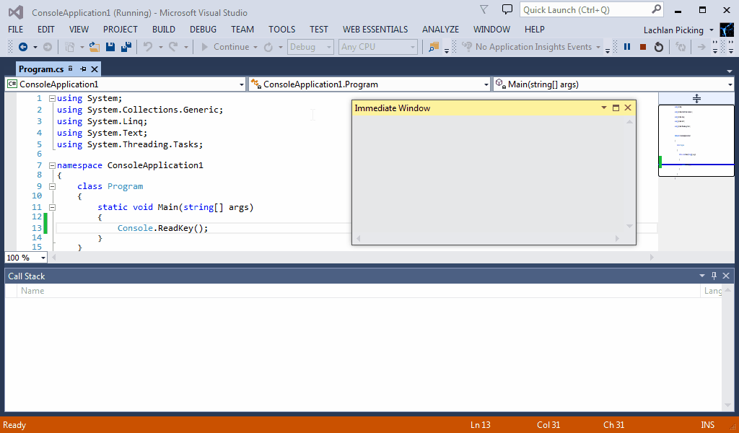Expand the Lachlan Picking account menu
The height and width of the screenshot is (433, 739).
(711, 30)
